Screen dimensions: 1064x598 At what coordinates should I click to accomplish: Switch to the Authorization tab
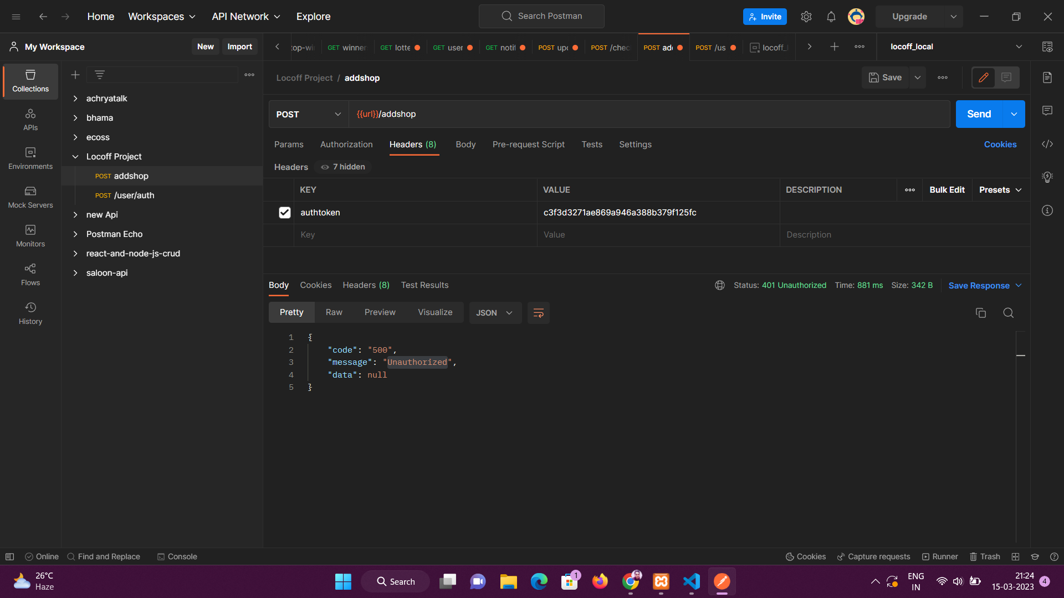[x=346, y=145]
